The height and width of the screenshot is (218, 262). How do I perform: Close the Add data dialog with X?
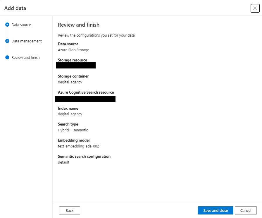tap(255, 8)
